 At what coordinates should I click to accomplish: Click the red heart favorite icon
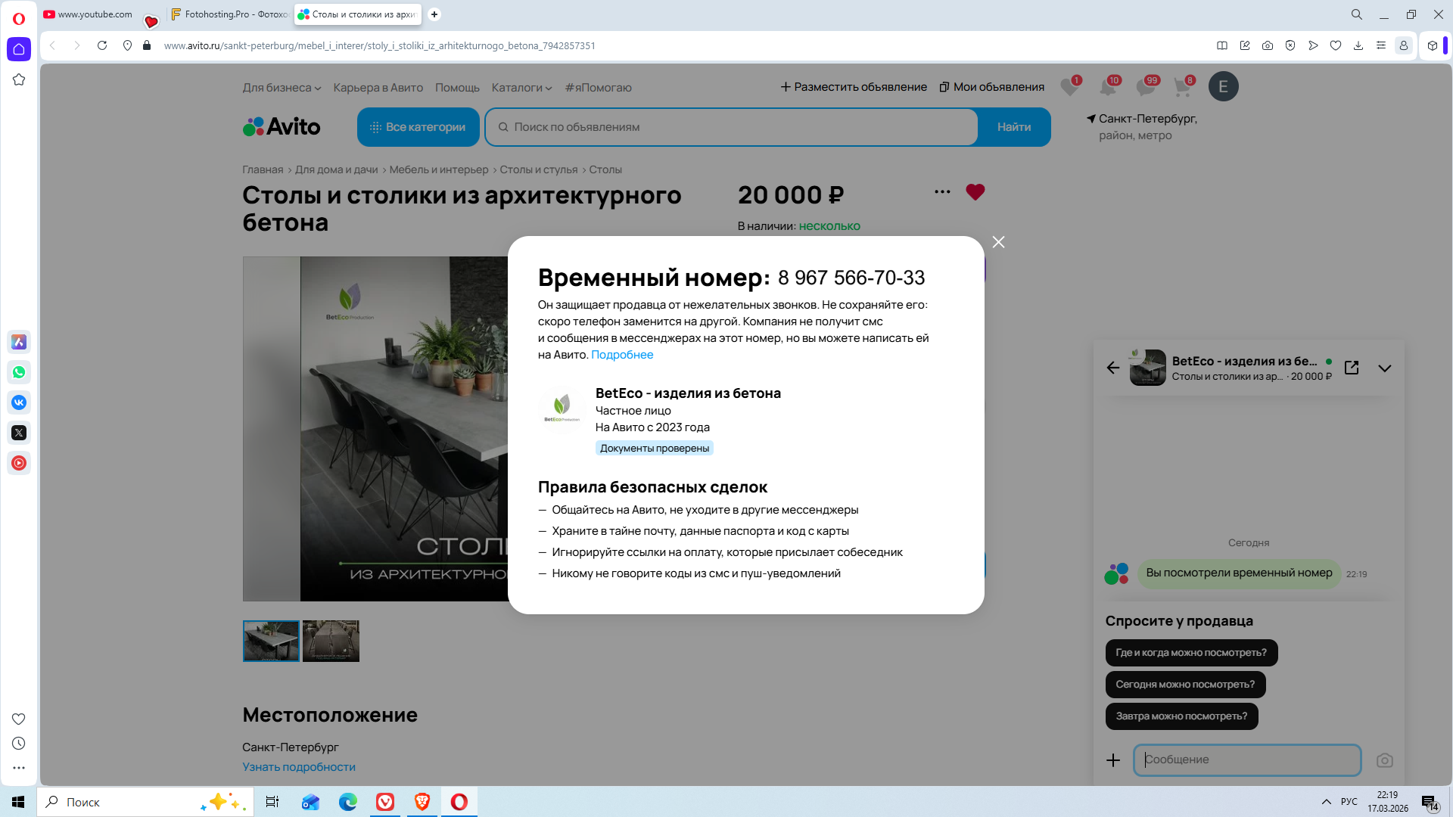pos(975,192)
